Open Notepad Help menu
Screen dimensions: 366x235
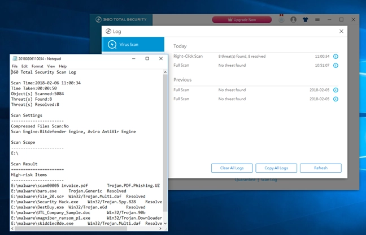pos(63,66)
